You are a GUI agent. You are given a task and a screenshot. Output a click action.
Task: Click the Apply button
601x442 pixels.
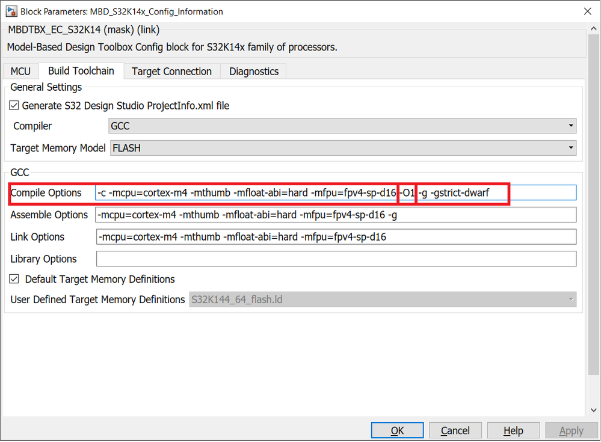pyautogui.click(x=571, y=431)
